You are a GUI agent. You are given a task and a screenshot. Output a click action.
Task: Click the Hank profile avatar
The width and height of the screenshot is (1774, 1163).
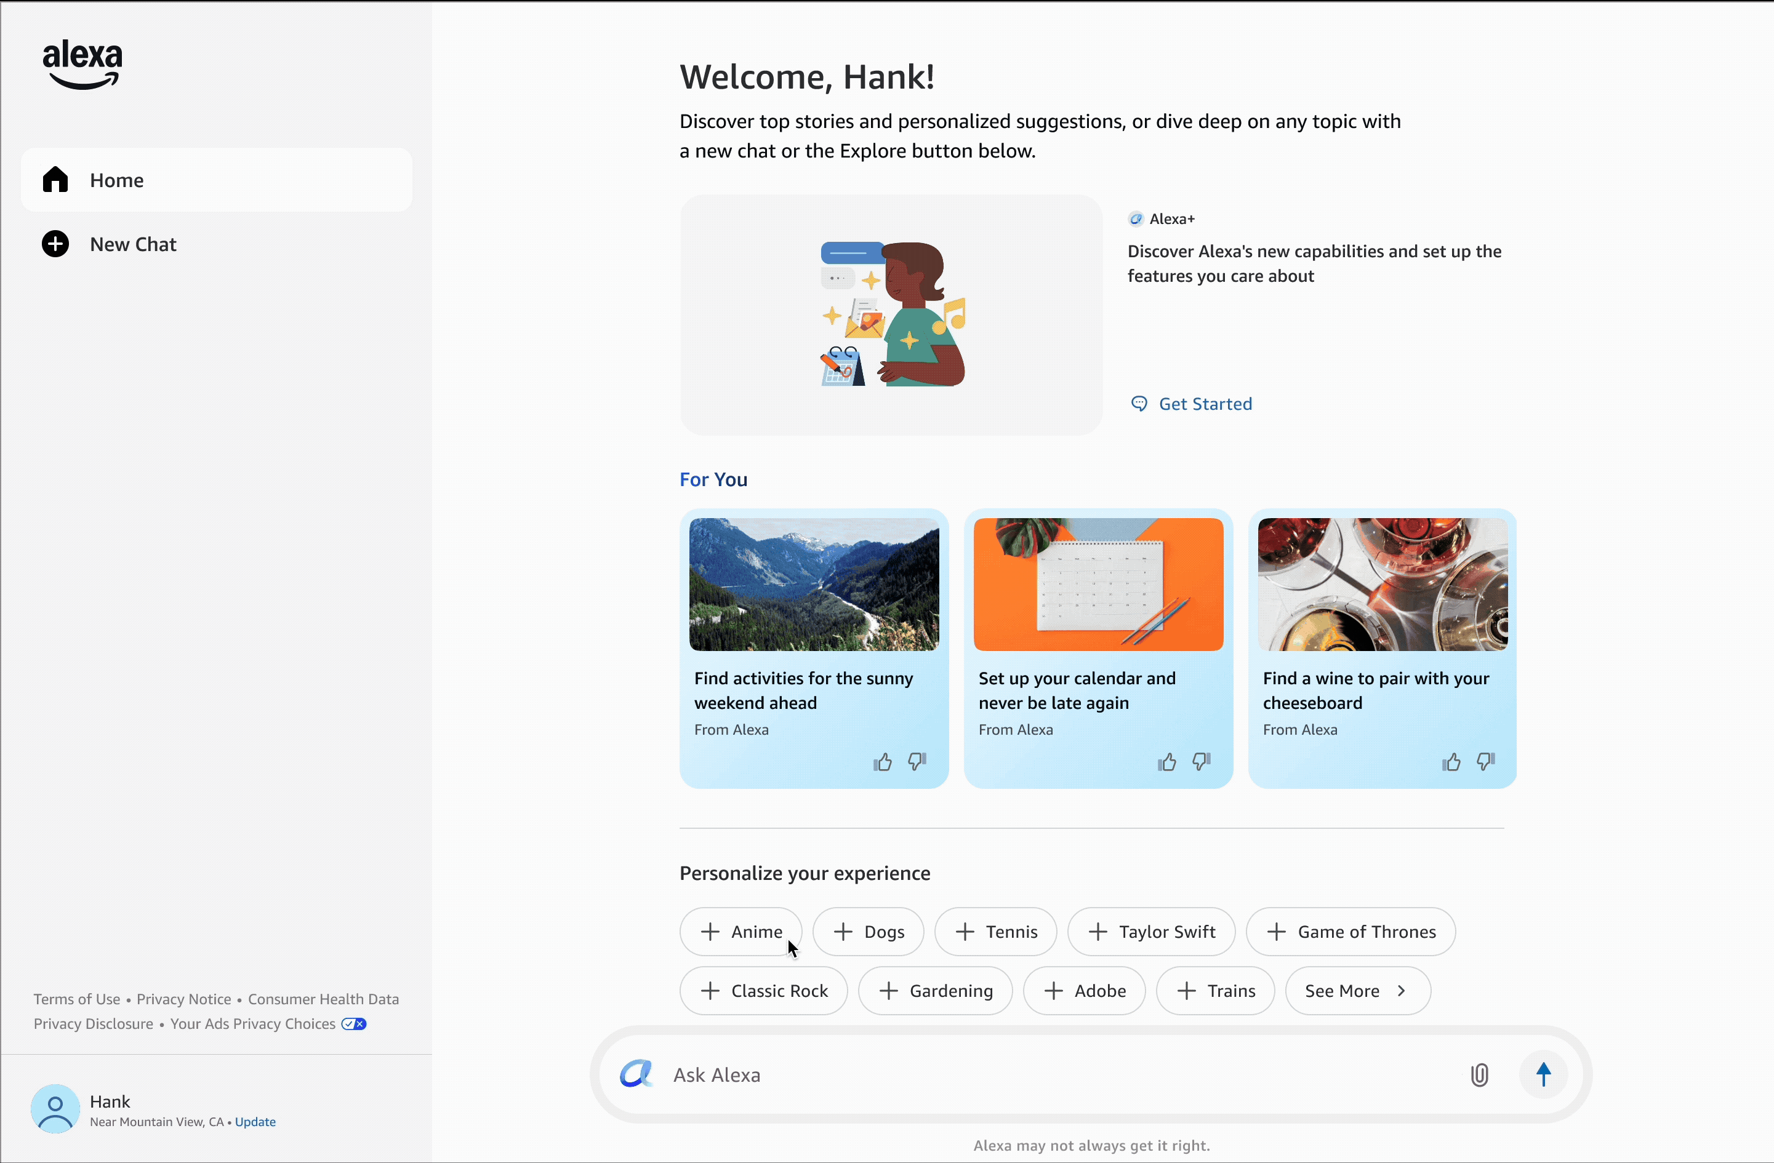(55, 1109)
